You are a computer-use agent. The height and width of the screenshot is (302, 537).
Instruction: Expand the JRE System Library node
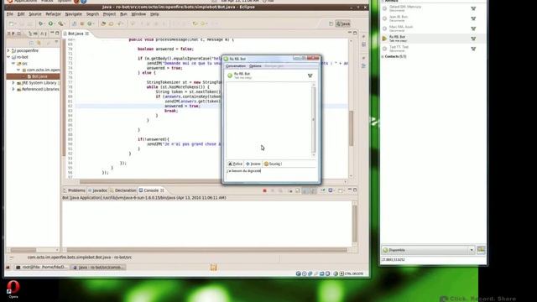(x=13, y=83)
